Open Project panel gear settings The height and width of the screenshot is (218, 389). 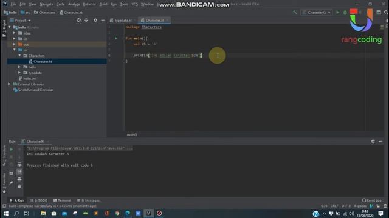pyautogui.click(x=95, y=20)
